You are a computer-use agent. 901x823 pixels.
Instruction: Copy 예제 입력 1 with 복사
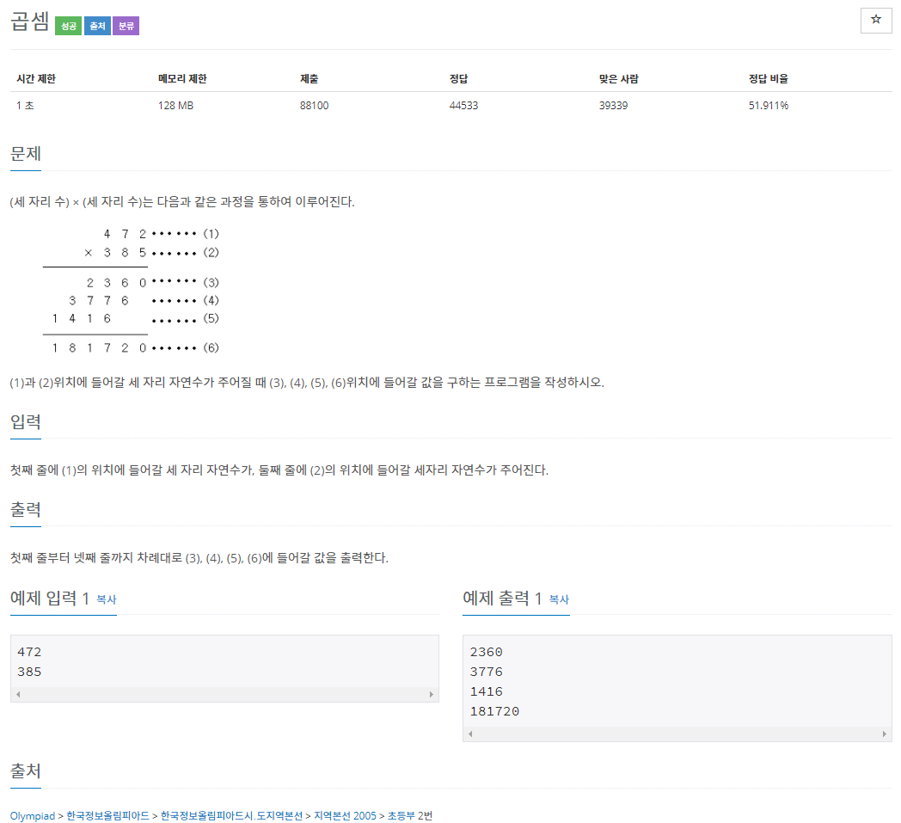[x=107, y=599]
